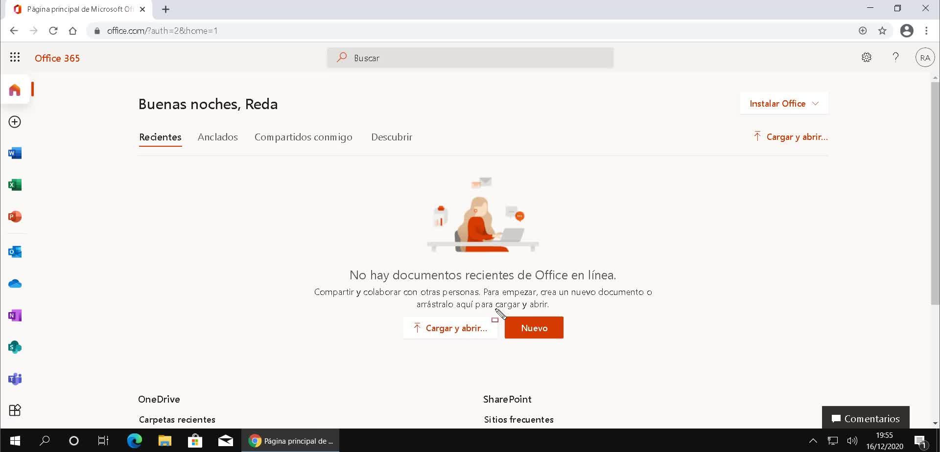Click center Cargar y abrir button
Viewport: 940px width, 452px height.
(x=450, y=328)
